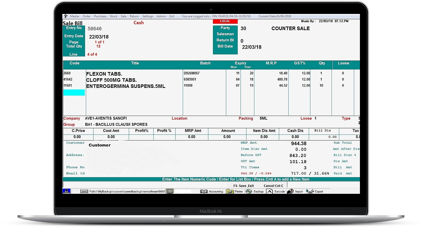Click the Accounting book icon
422x227 pixels.
[x=204, y=192]
